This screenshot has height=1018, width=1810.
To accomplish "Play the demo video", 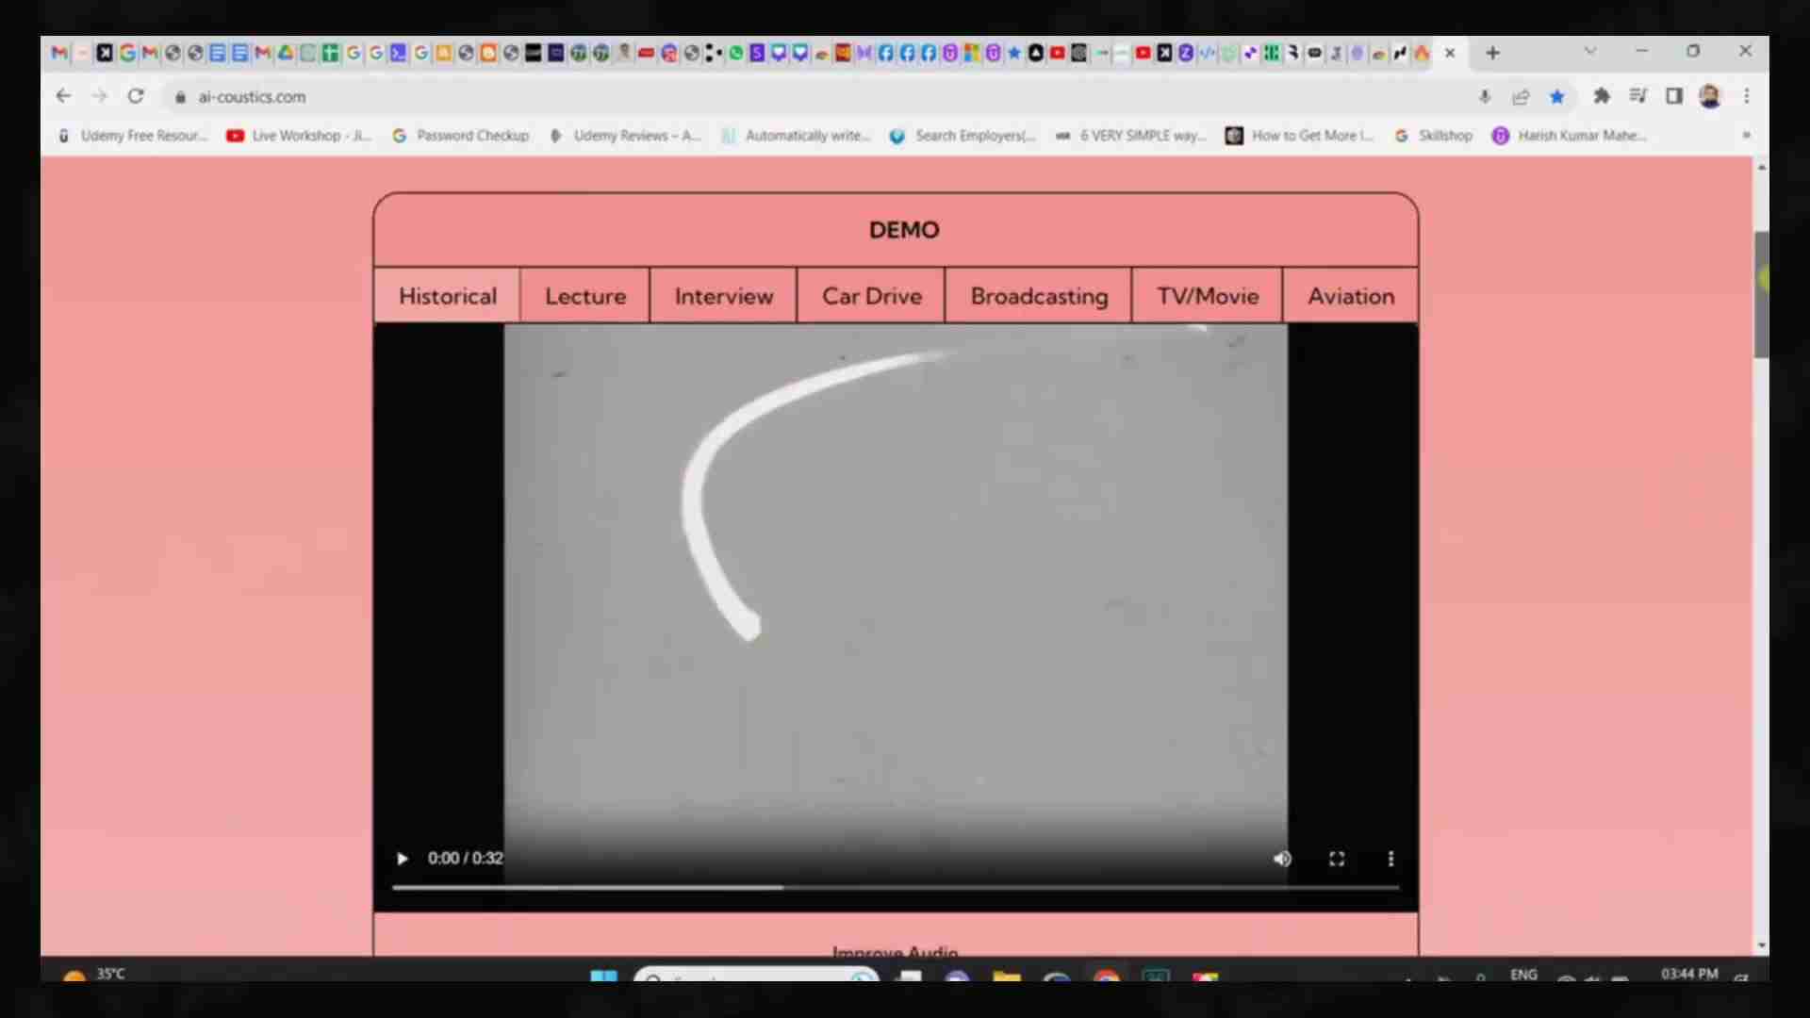I will point(403,859).
